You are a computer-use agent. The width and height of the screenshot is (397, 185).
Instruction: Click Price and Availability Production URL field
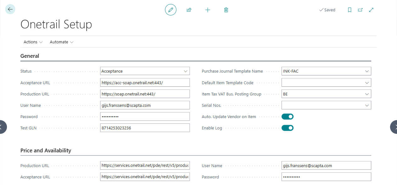pyautogui.click(x=145, y=166)
